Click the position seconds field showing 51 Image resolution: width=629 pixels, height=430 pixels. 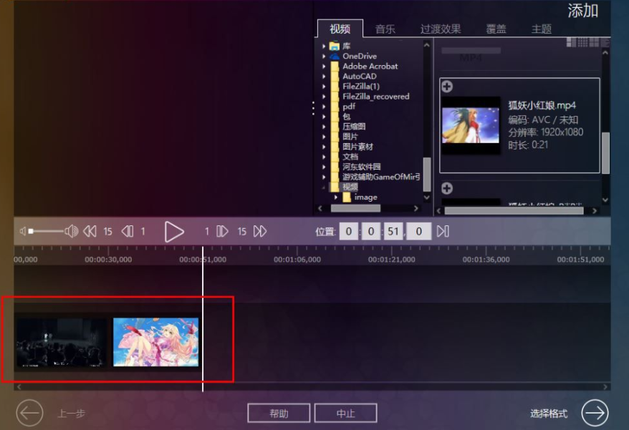pos(393,231)
